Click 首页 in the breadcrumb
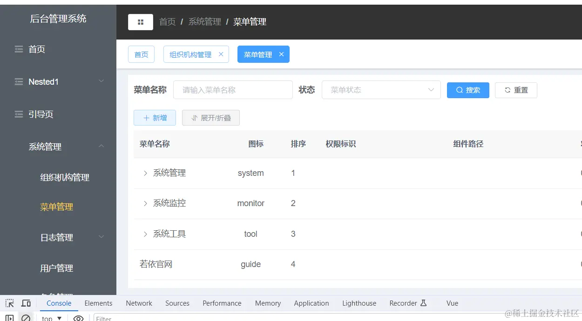 point(167,22)
